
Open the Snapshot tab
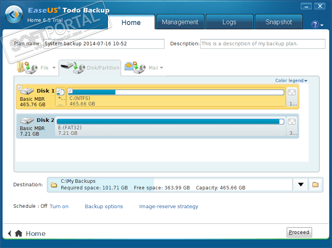(x=278, y=22)
